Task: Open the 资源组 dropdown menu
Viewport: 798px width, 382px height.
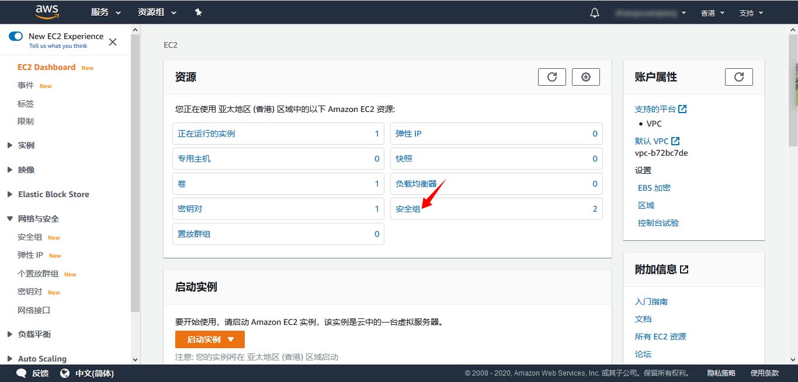Action: [157, 12]
